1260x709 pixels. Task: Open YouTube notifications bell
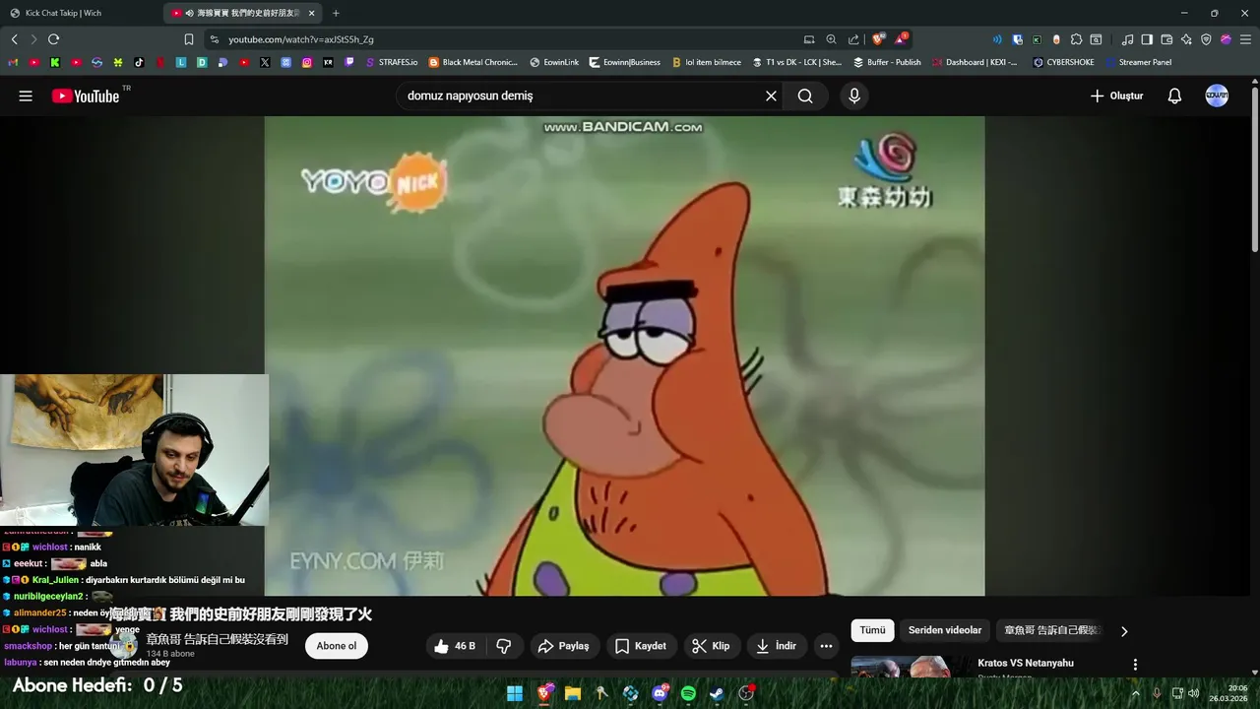pos(1174,96)
